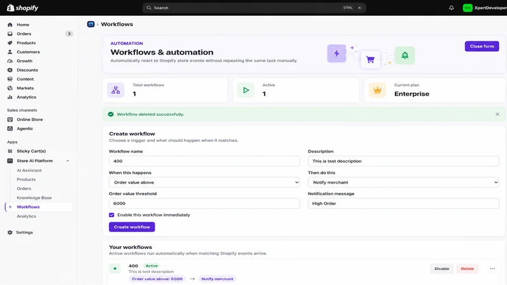Click the Analytics bar chart icon
Viewport: 507px width, 285px height.
coord(10,97)
